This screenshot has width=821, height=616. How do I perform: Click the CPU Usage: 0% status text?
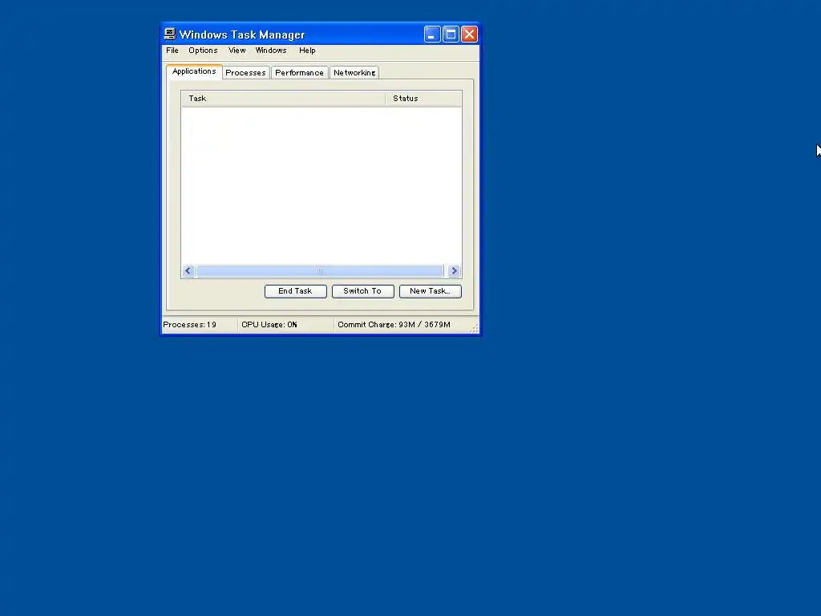click(x=269, y=325)
